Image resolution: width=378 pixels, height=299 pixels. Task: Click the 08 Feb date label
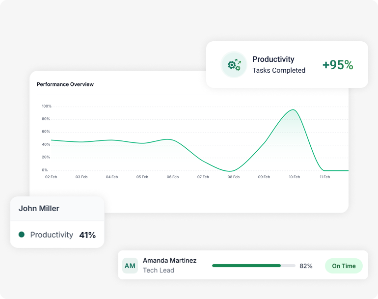pyautogui.click(x=233, y=177)
